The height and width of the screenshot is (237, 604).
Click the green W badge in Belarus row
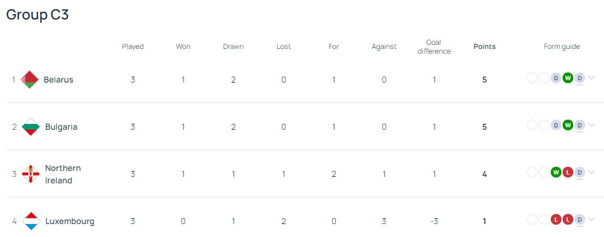(568, 78)
